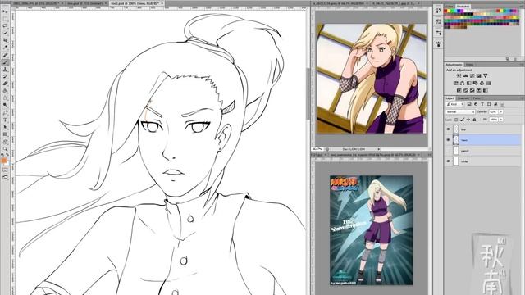Screen dimensions: 525x295
Task: Hide the bottom 'white' layer
Action: tap(449, 161)
